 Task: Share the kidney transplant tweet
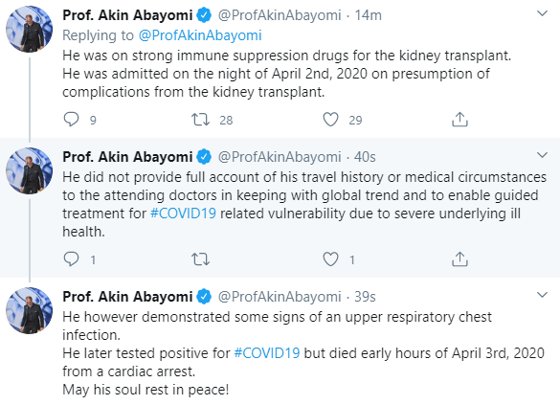tap(459, 120)
